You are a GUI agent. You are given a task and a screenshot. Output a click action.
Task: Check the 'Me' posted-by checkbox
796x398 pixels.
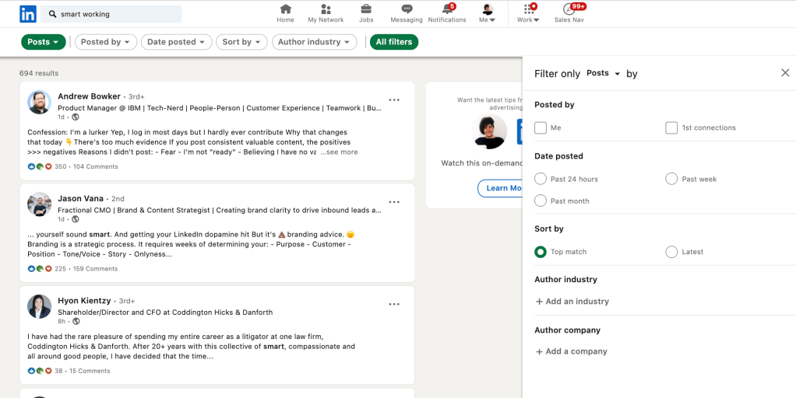click(541, 127)
